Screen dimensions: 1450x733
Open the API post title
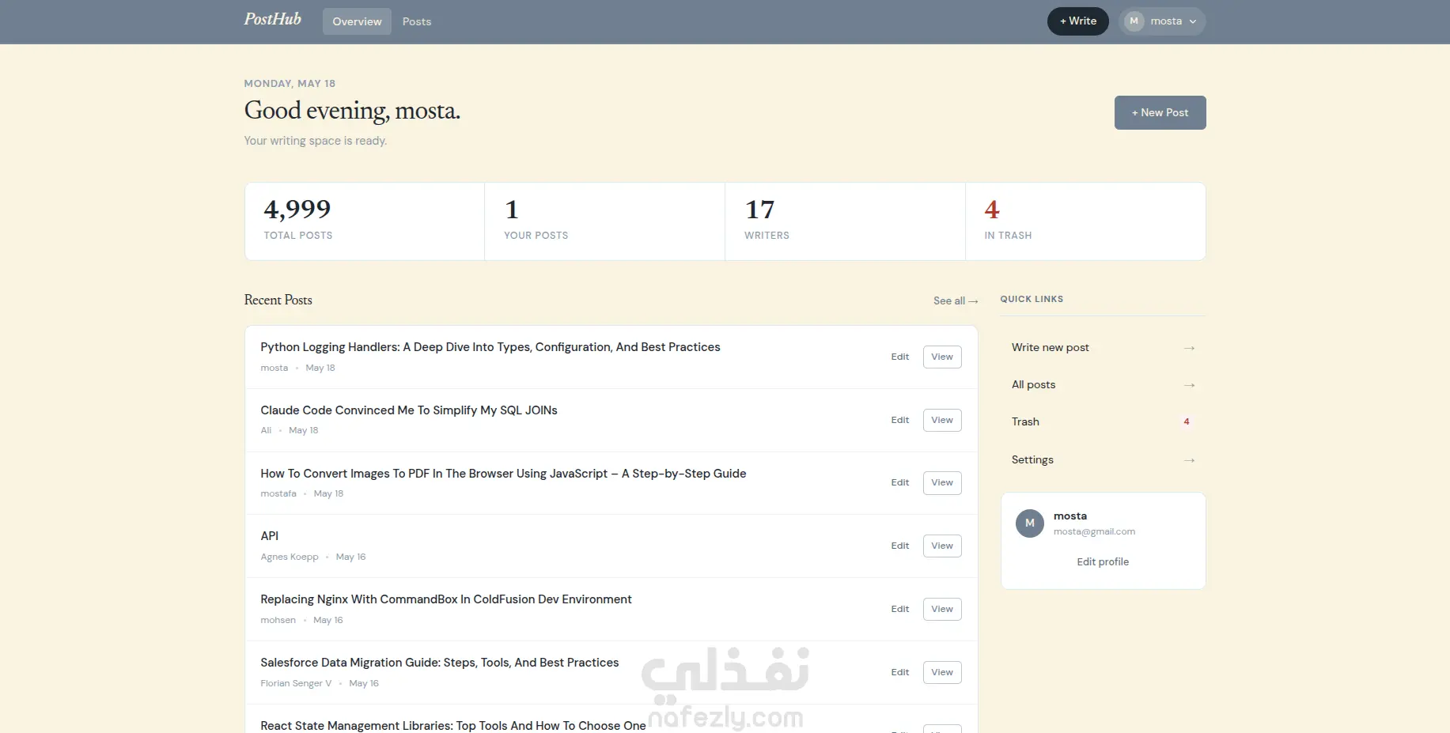coord(270,536)
